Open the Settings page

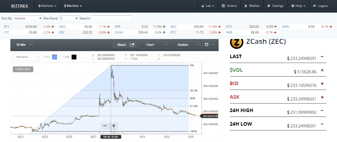276,6
